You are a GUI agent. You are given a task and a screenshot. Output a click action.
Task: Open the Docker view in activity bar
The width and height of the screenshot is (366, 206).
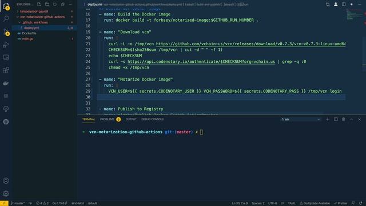pos(6,83)
